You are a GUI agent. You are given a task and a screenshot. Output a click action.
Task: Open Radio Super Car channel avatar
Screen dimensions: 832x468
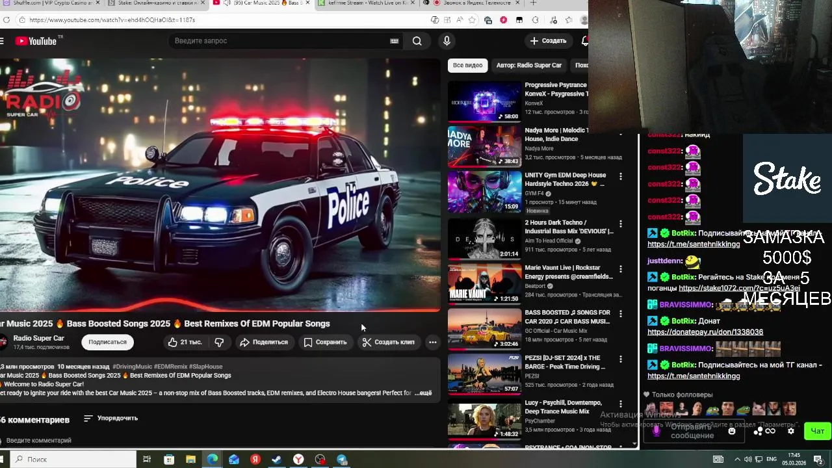coord(3,342)
